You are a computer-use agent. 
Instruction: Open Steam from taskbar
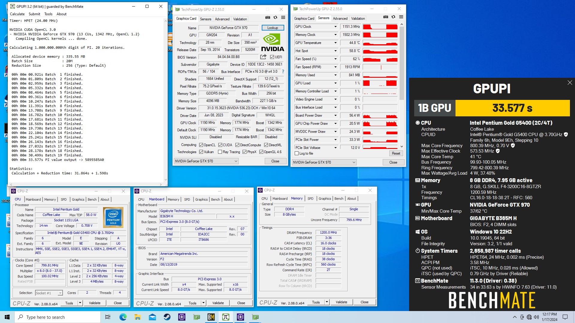coord(167,317)
